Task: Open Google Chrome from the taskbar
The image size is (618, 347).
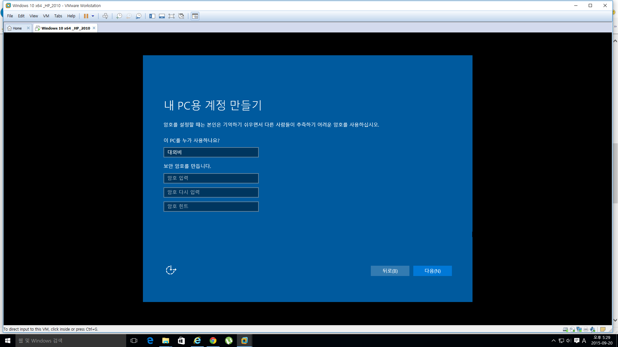Action: click(x=213, y=341)
